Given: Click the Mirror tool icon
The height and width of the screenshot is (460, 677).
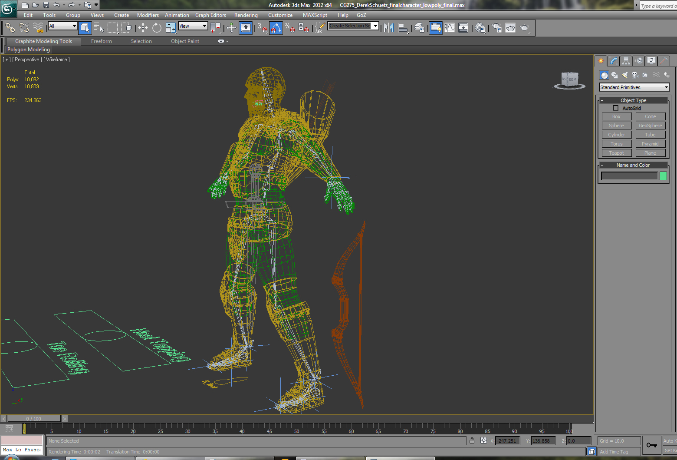Looking at the screenshot, I should click(389, 28).
